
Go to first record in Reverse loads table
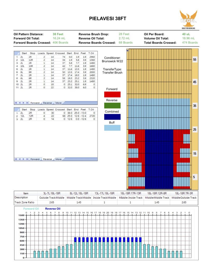pyautogui.click(x=16, y=159)
